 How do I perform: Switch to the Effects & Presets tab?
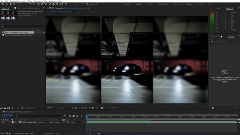(216, 36)
